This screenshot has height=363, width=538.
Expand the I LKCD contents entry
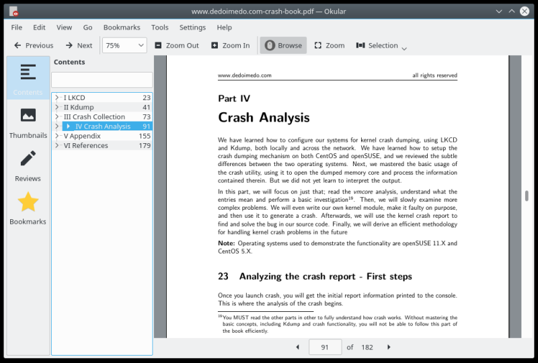click(57, 97)
